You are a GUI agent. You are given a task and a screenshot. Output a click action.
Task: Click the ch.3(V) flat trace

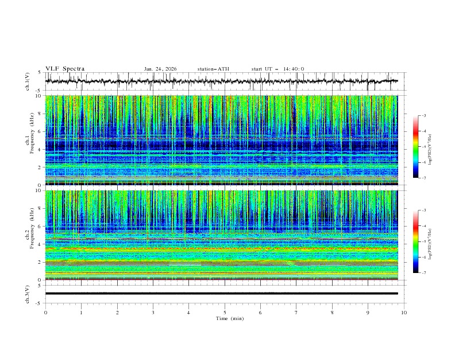[x=221, y=294]
